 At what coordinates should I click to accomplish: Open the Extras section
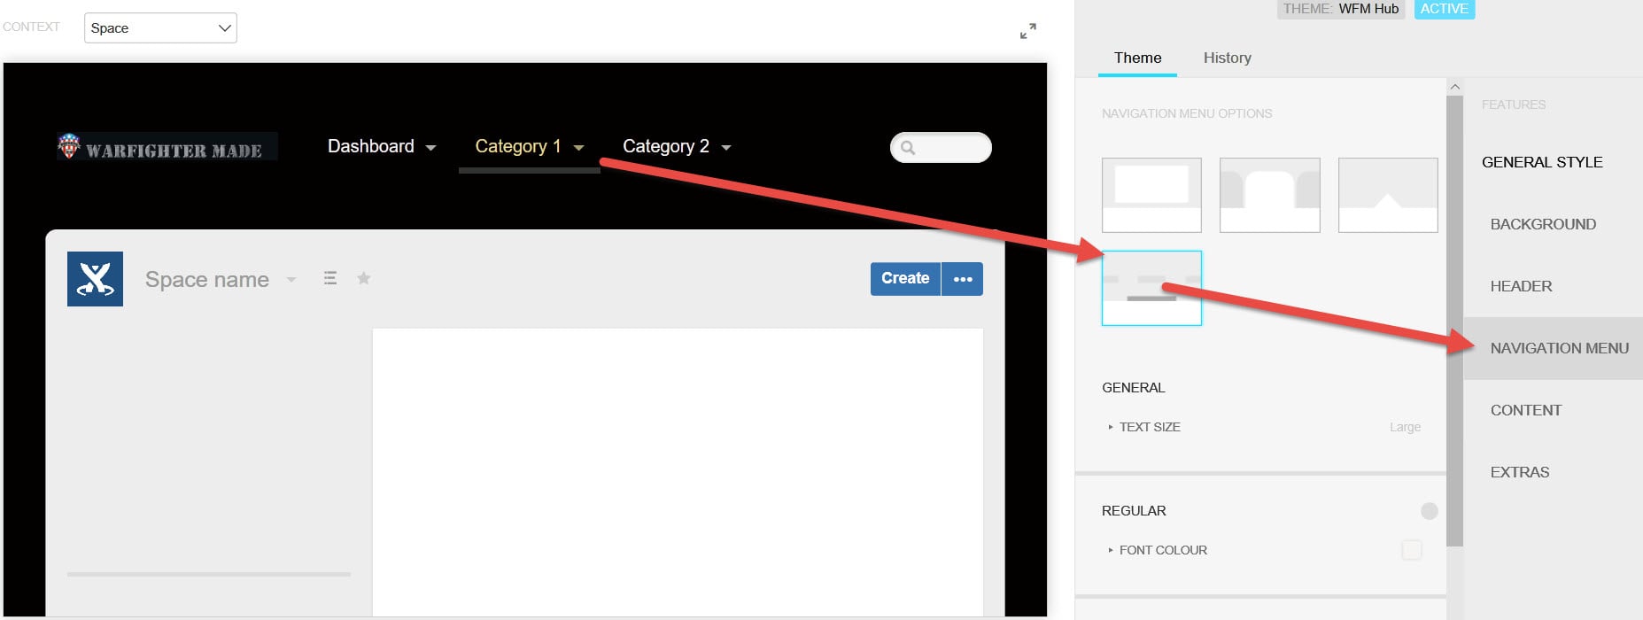pos(1520,472)
